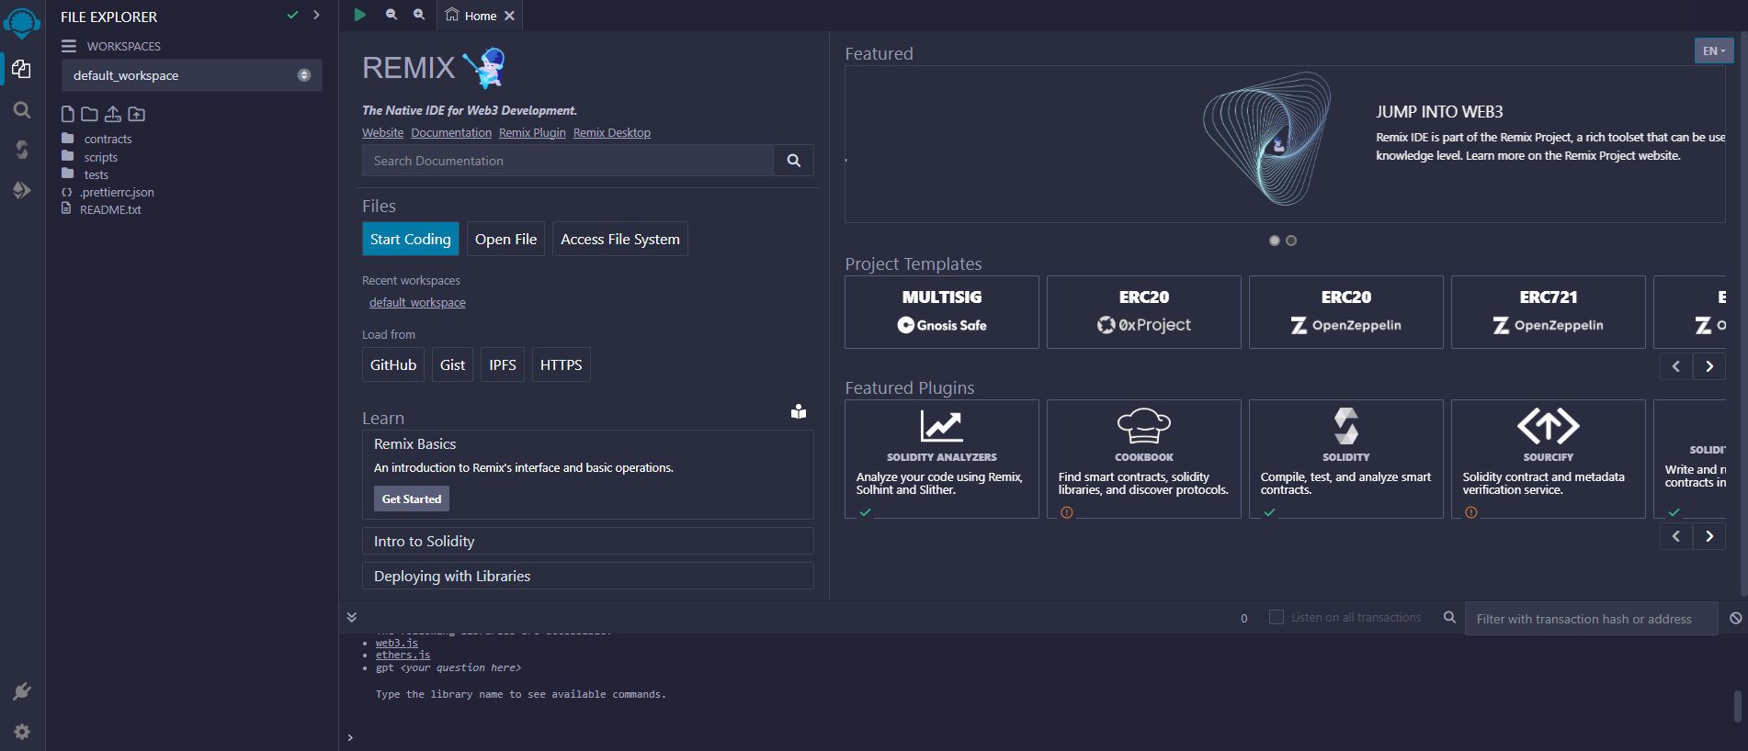Expand the Intro to Solidity tutorial
The image size is (1748, 751).
[588, 542]
